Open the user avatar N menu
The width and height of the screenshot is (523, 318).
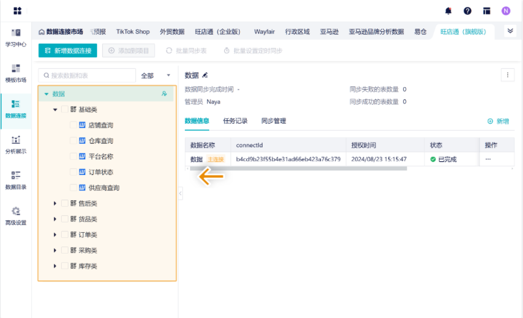click(505, 11)
